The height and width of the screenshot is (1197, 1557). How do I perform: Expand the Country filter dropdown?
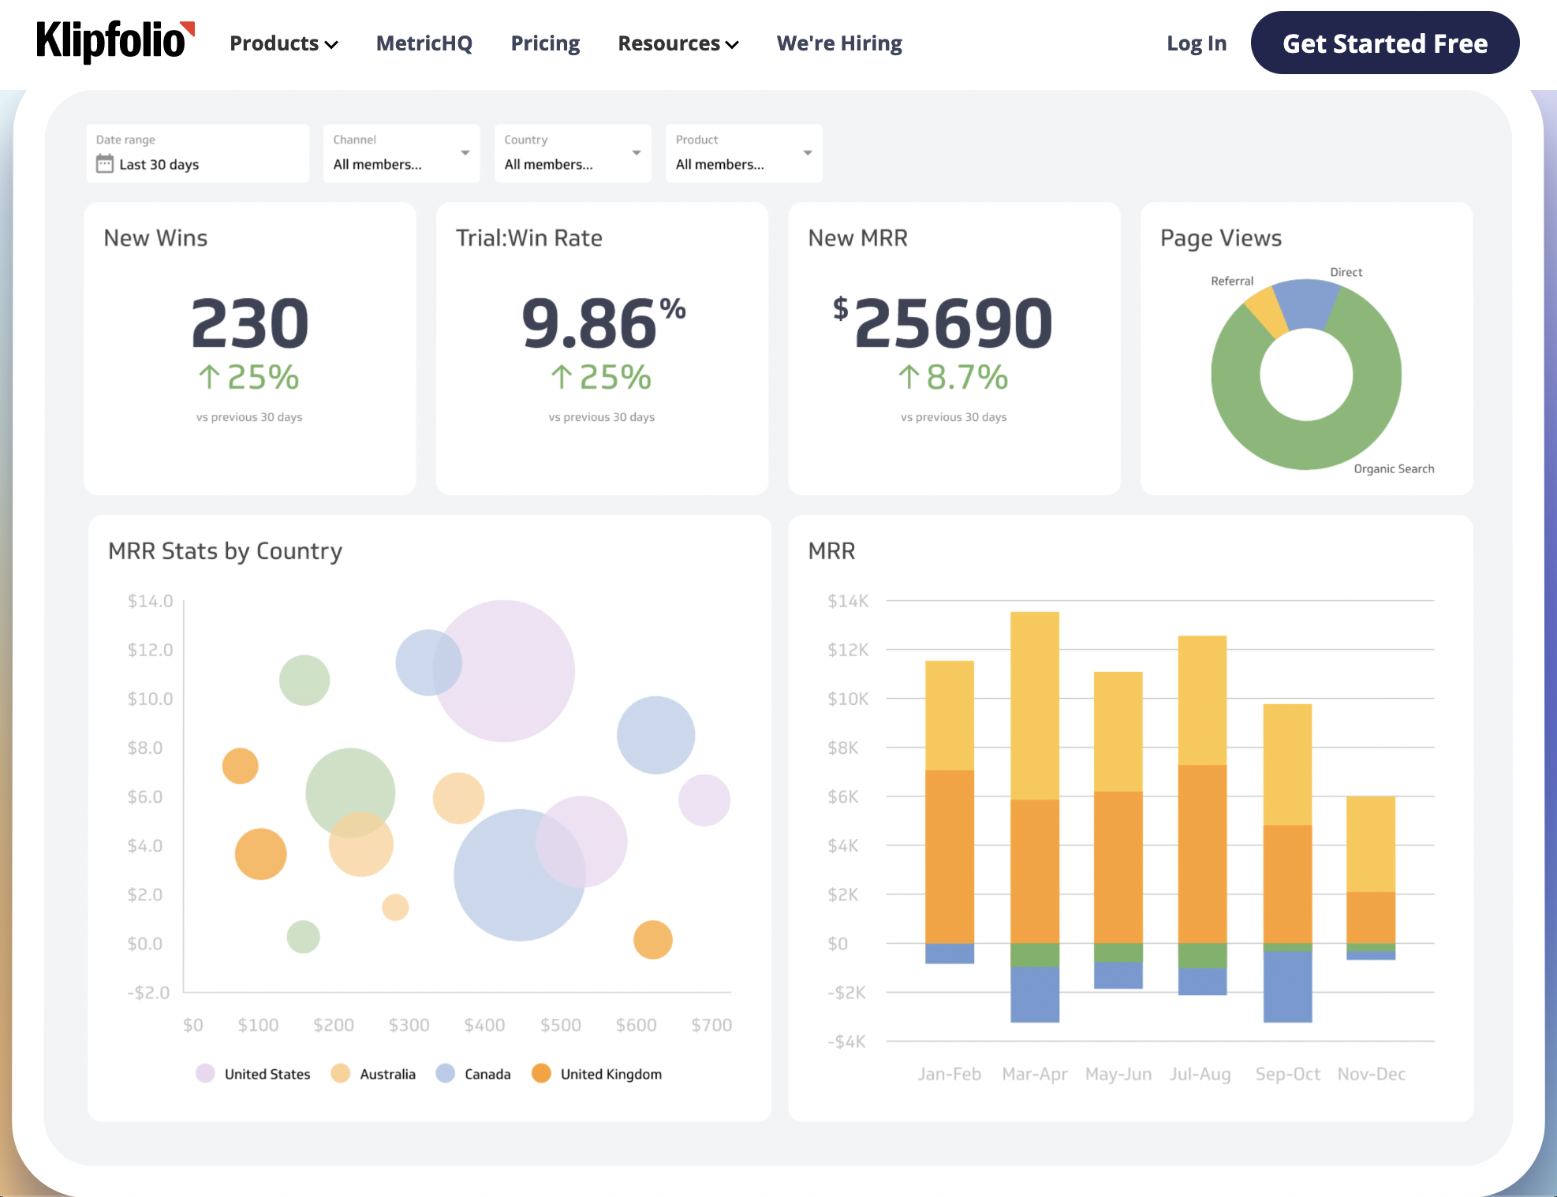tap(573, 153)
